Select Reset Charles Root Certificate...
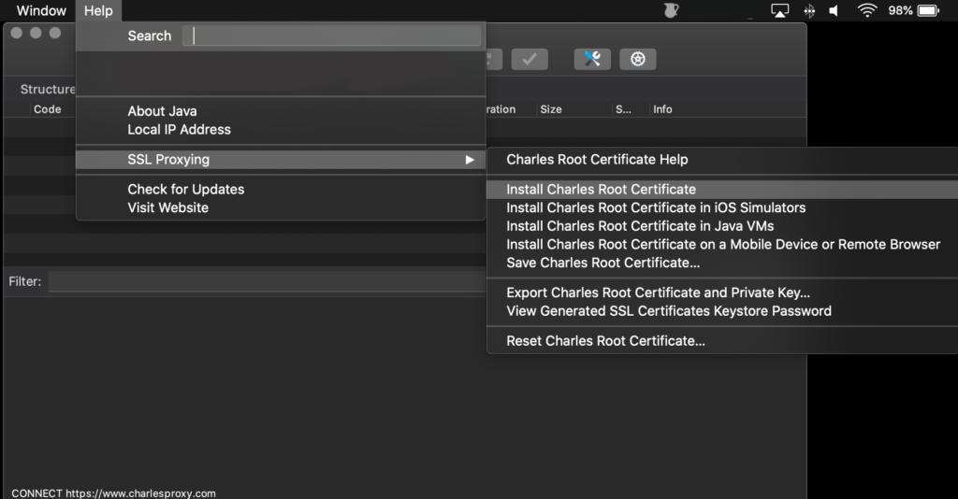The width and height of the screenshot is (958, 499). (722, 340)
